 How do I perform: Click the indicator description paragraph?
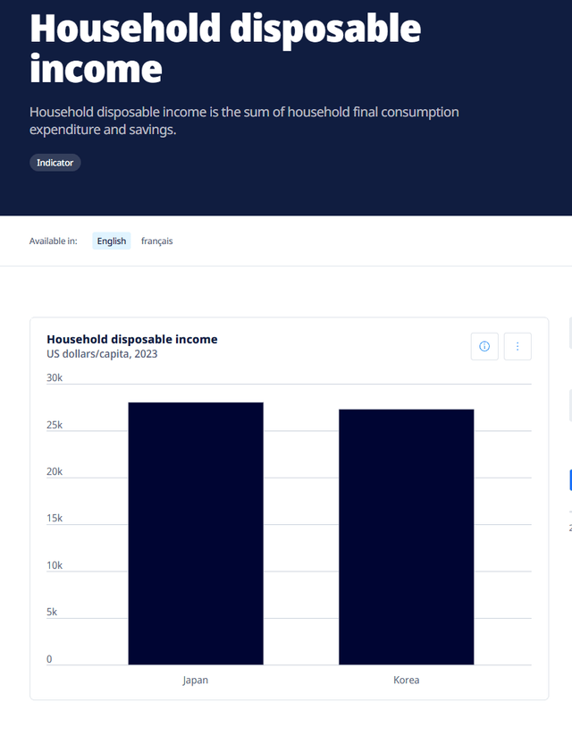pyautogui.click(x=244, y=121)
